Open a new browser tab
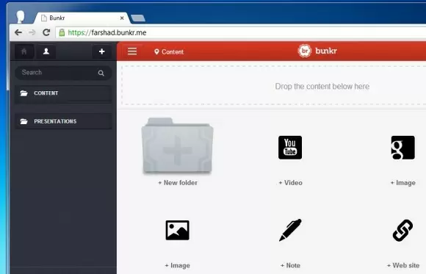Viewport: 426px width, 274px height. [138, 18]
